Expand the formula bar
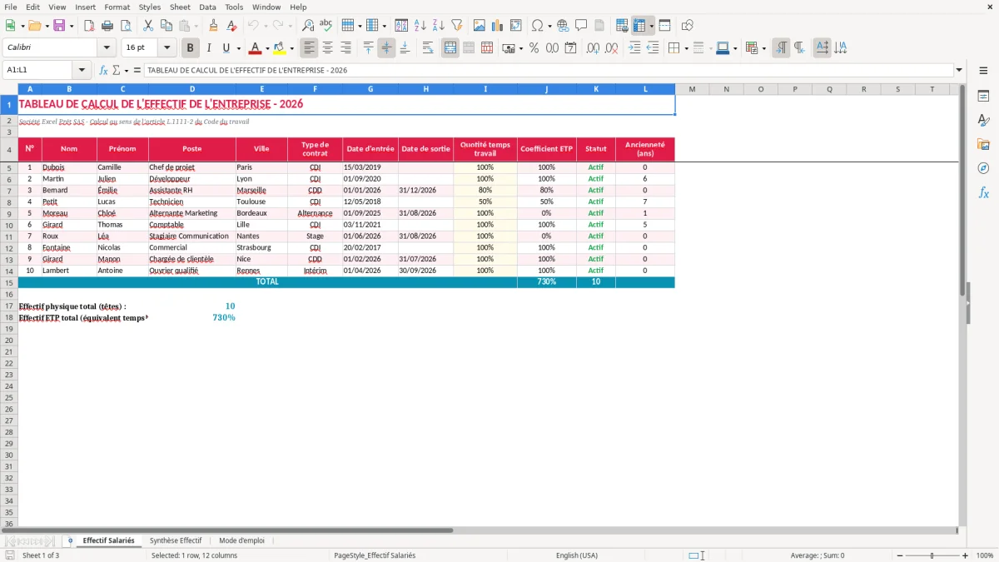 click(x=959, y=71)
